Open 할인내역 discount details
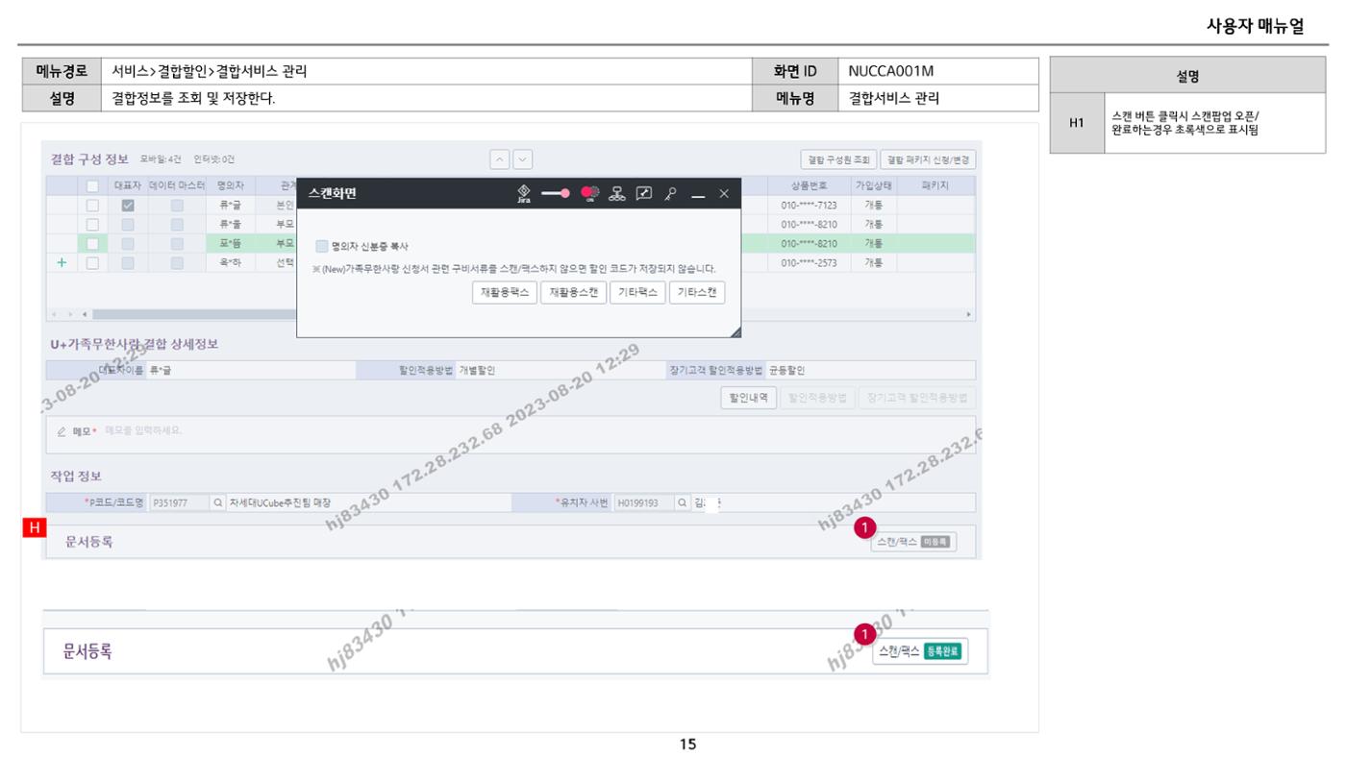Image resolution: width=1346 pixels, height=757 pixels. (x=749, y=398)
